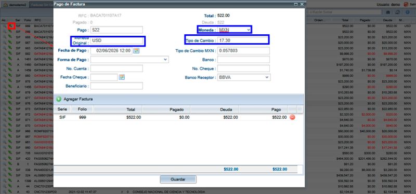Click the BACA701107A17 RFC value
This screenshot has width=416, height=194.
(x=106, y=16)
